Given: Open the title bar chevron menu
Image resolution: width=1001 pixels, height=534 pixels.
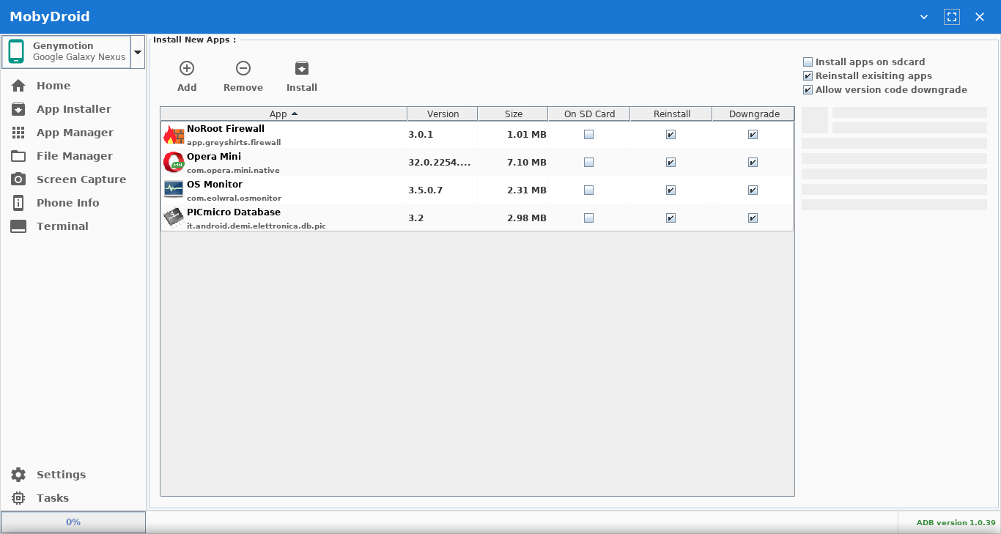Looking at the screenshot, I should tap(924, 17).
